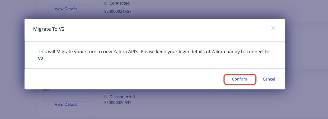The width and height of the screenshot is (328, 119).
Task: Select store ID SS0000021557
Action: pos(118,11)
